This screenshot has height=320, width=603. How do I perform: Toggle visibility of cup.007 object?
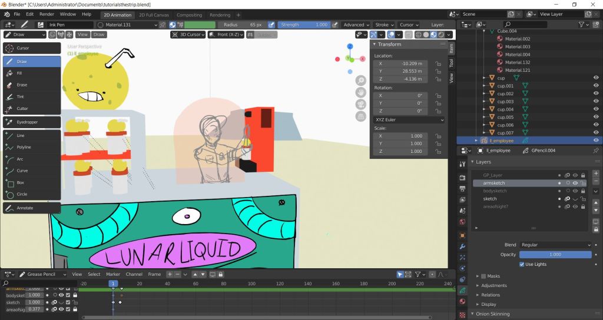pos(596,133)
